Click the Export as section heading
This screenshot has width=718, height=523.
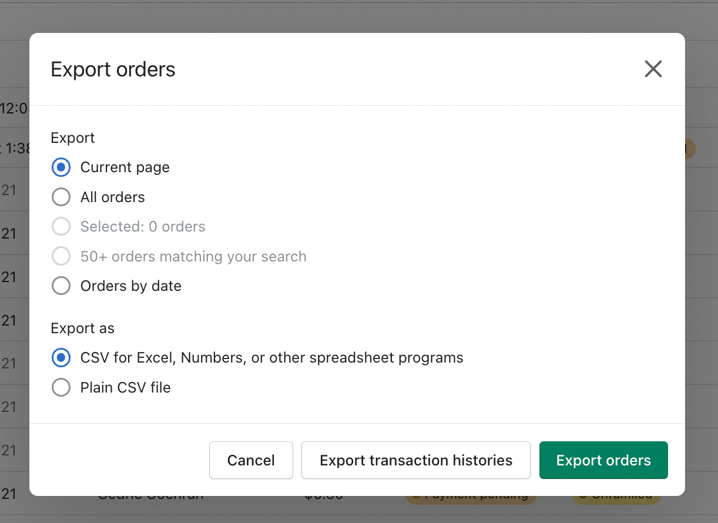click(x=82, y=328)
